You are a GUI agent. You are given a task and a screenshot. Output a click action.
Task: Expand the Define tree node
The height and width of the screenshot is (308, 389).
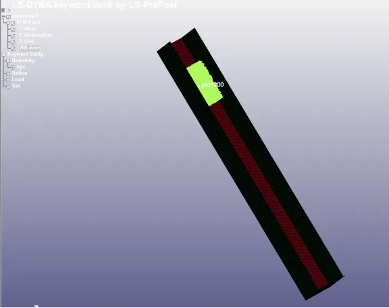coord(8,74)
